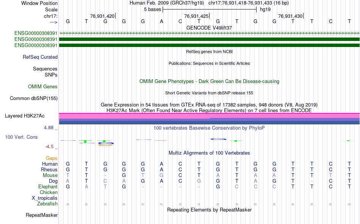Open the RefSeq genes from NCBI track title
360x224 pixels.
pos(209,52)
